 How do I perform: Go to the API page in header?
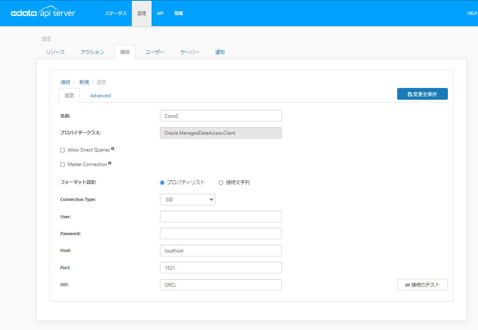tap(160, 13)
